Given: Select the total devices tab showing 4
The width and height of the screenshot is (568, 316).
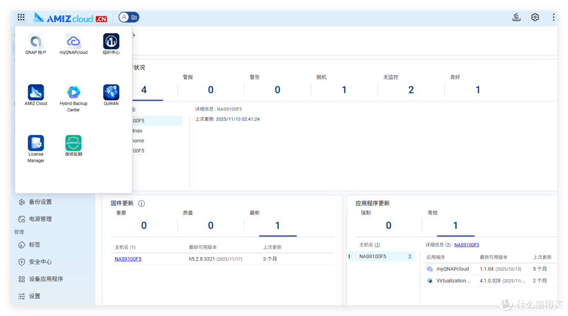Looking at the screenshot, I should [144, 90].
